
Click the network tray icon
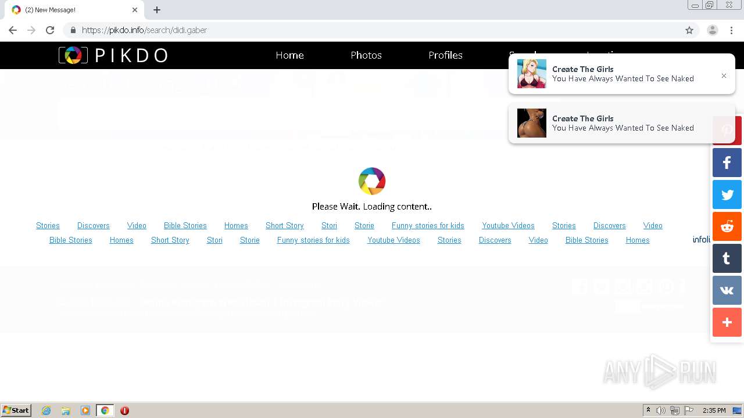point(675,410)
